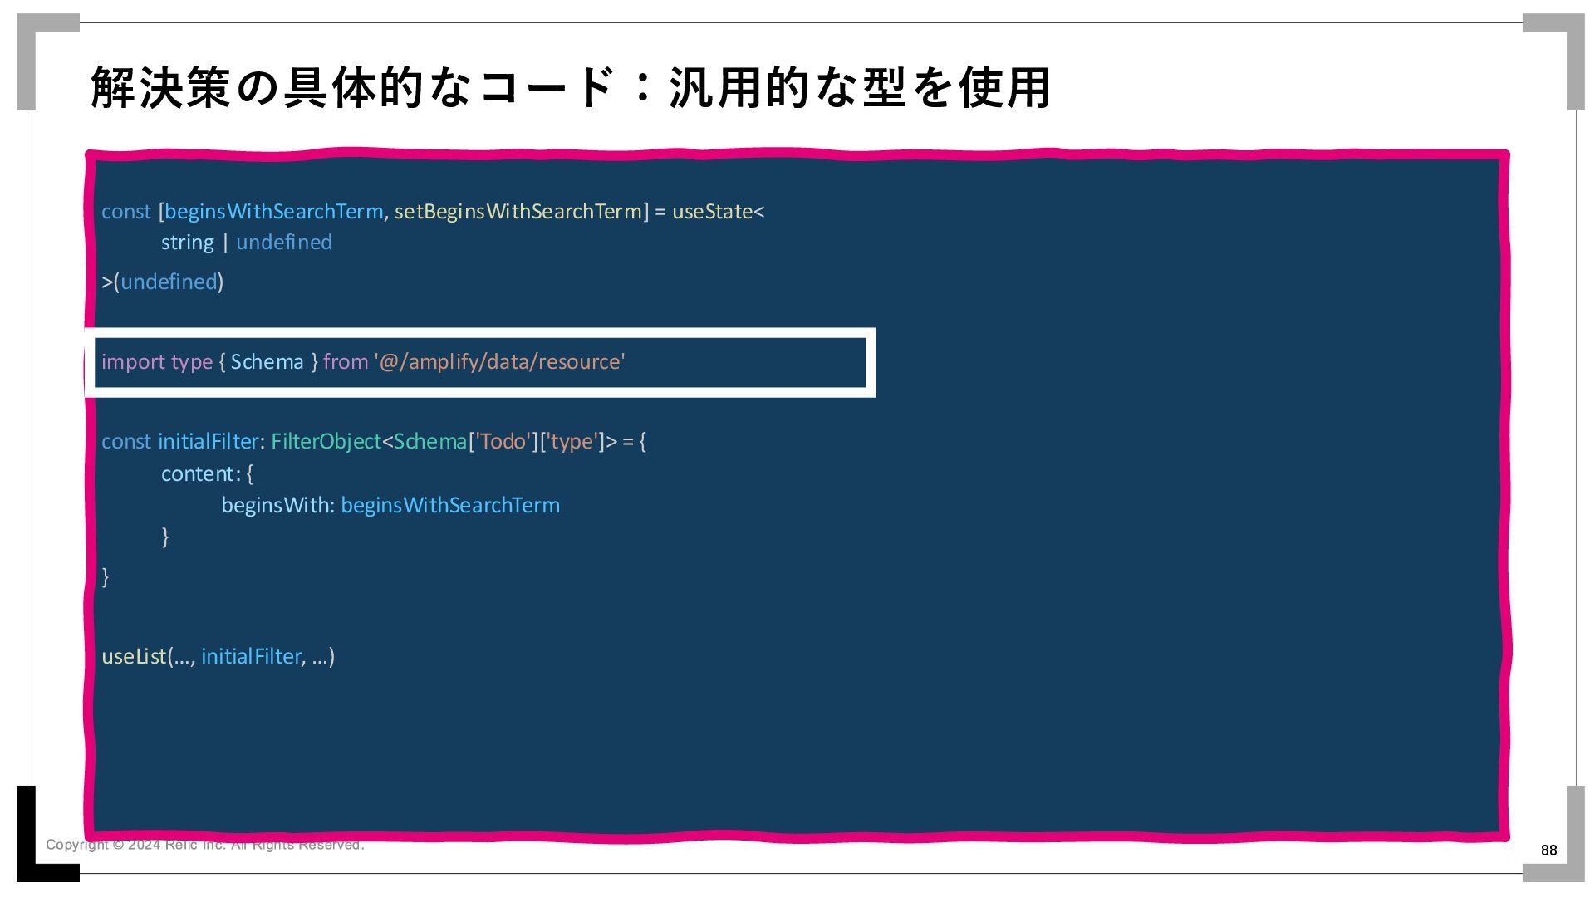
Task: Click the '@/amplify/data/resource' path string
Action: pos(500,362)
